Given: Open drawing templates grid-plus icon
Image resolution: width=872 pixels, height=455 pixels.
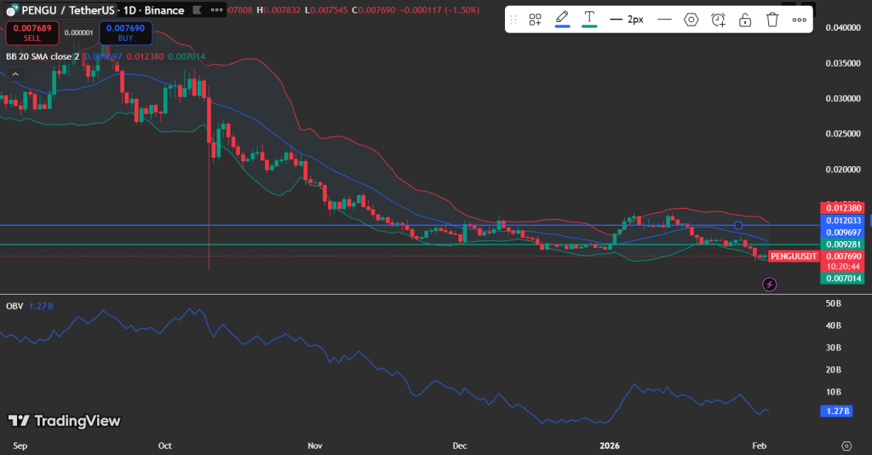Looking at the screenshot, I should [535, 20].
